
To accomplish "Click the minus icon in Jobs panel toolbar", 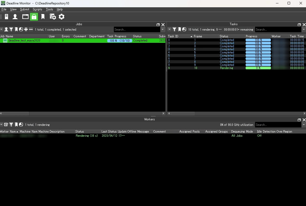I will tap(31, 30).
